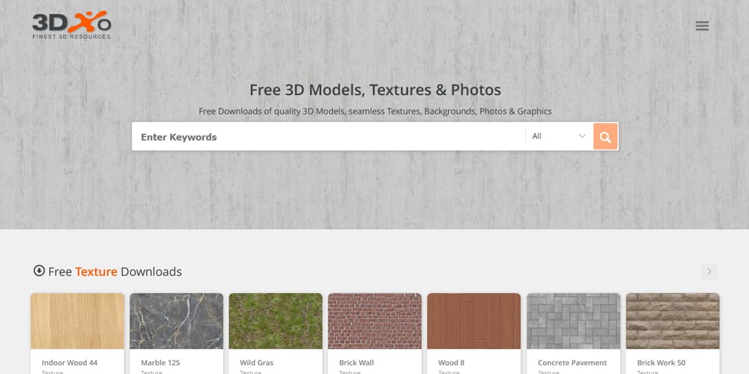Viewport: 749px width, 374px height.
Task: Open the Wood 8 texture thumbnail
Action: click(473, 321)
